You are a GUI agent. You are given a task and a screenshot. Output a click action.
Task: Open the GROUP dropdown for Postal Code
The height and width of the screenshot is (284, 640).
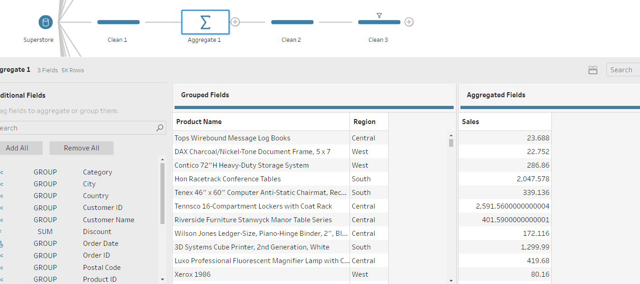[45, 267]
